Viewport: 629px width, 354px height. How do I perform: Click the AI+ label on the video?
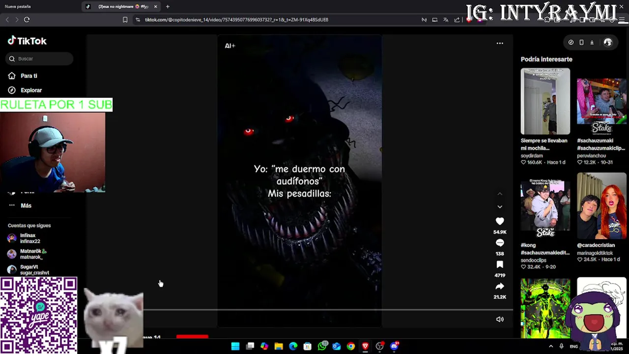pyautogui.click(x=230, y=46)
